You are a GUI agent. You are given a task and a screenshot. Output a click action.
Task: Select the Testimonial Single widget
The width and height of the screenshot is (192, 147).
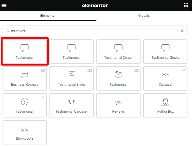click(x=165, y=51)
